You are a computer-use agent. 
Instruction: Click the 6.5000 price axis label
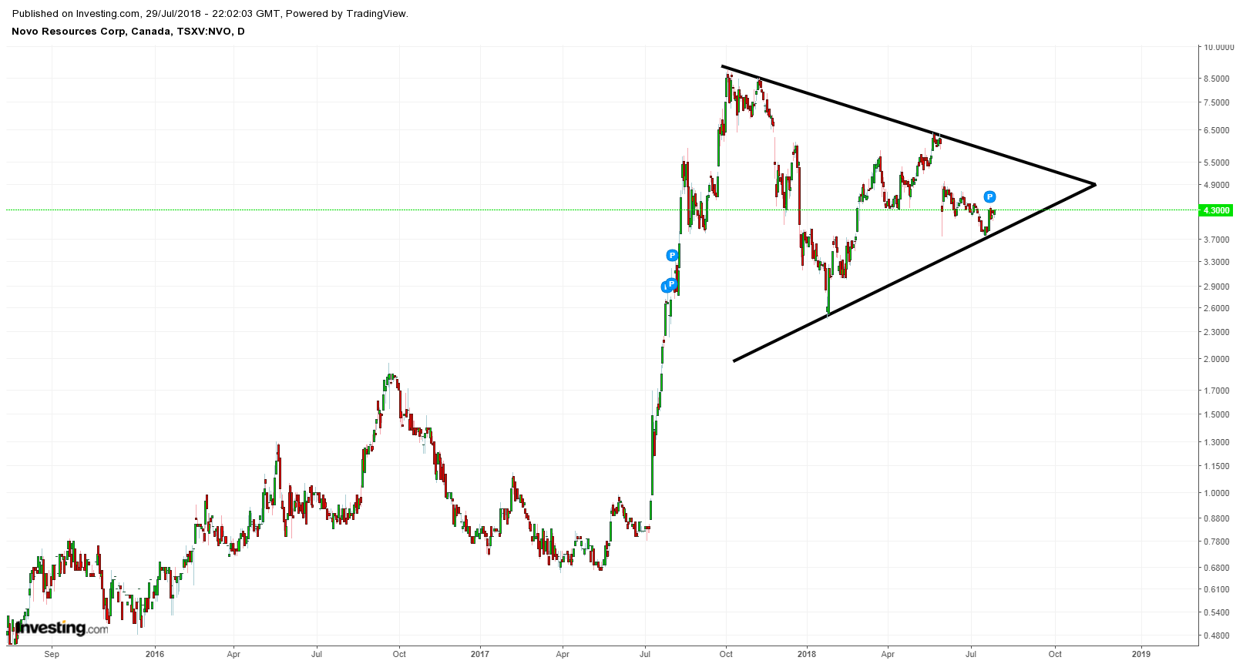coord(1216,130)
